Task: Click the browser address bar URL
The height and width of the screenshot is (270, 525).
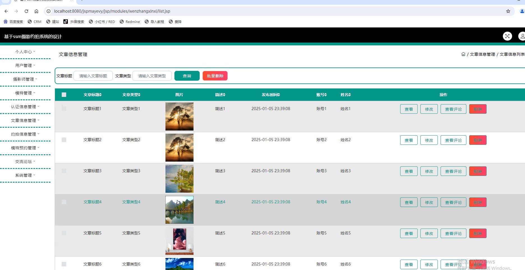Action: click(x=112, y=11)
